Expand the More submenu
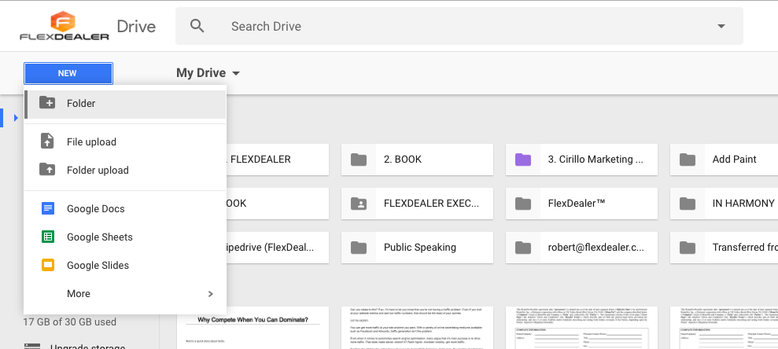This screenshot has width=778, height=349. tap(210, 294)
